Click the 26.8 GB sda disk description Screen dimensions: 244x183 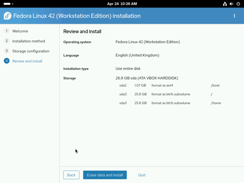147,78
